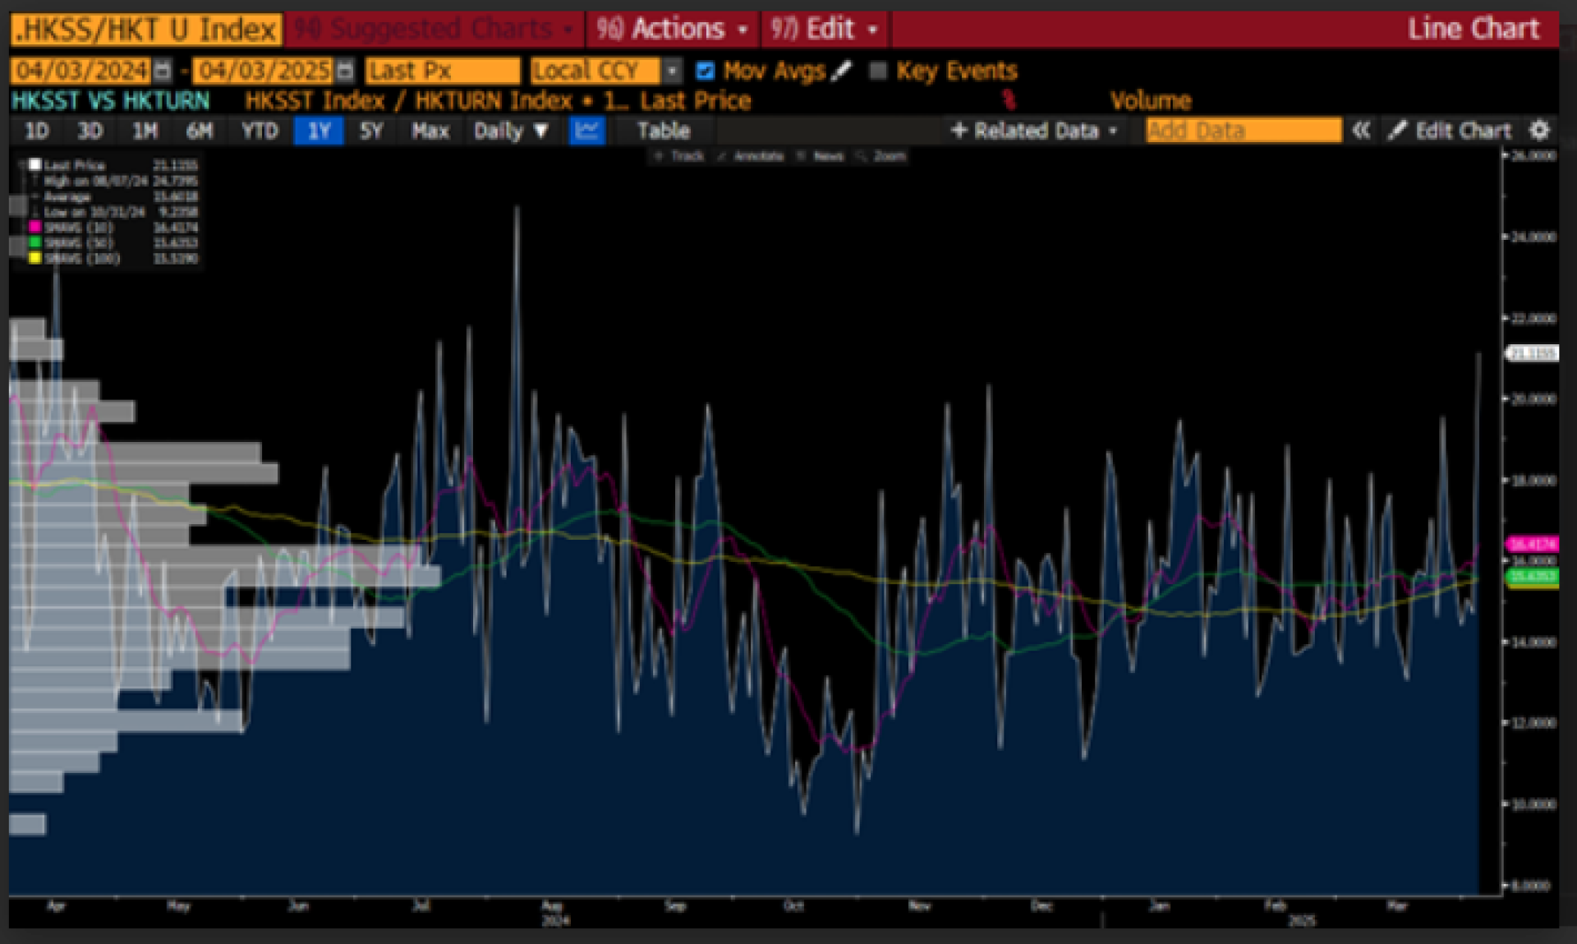The height and width of the screenshot is (944, 1577).
Task: Uncheck the Mov Avgs checkbox
Action: [x=705, y=71]
